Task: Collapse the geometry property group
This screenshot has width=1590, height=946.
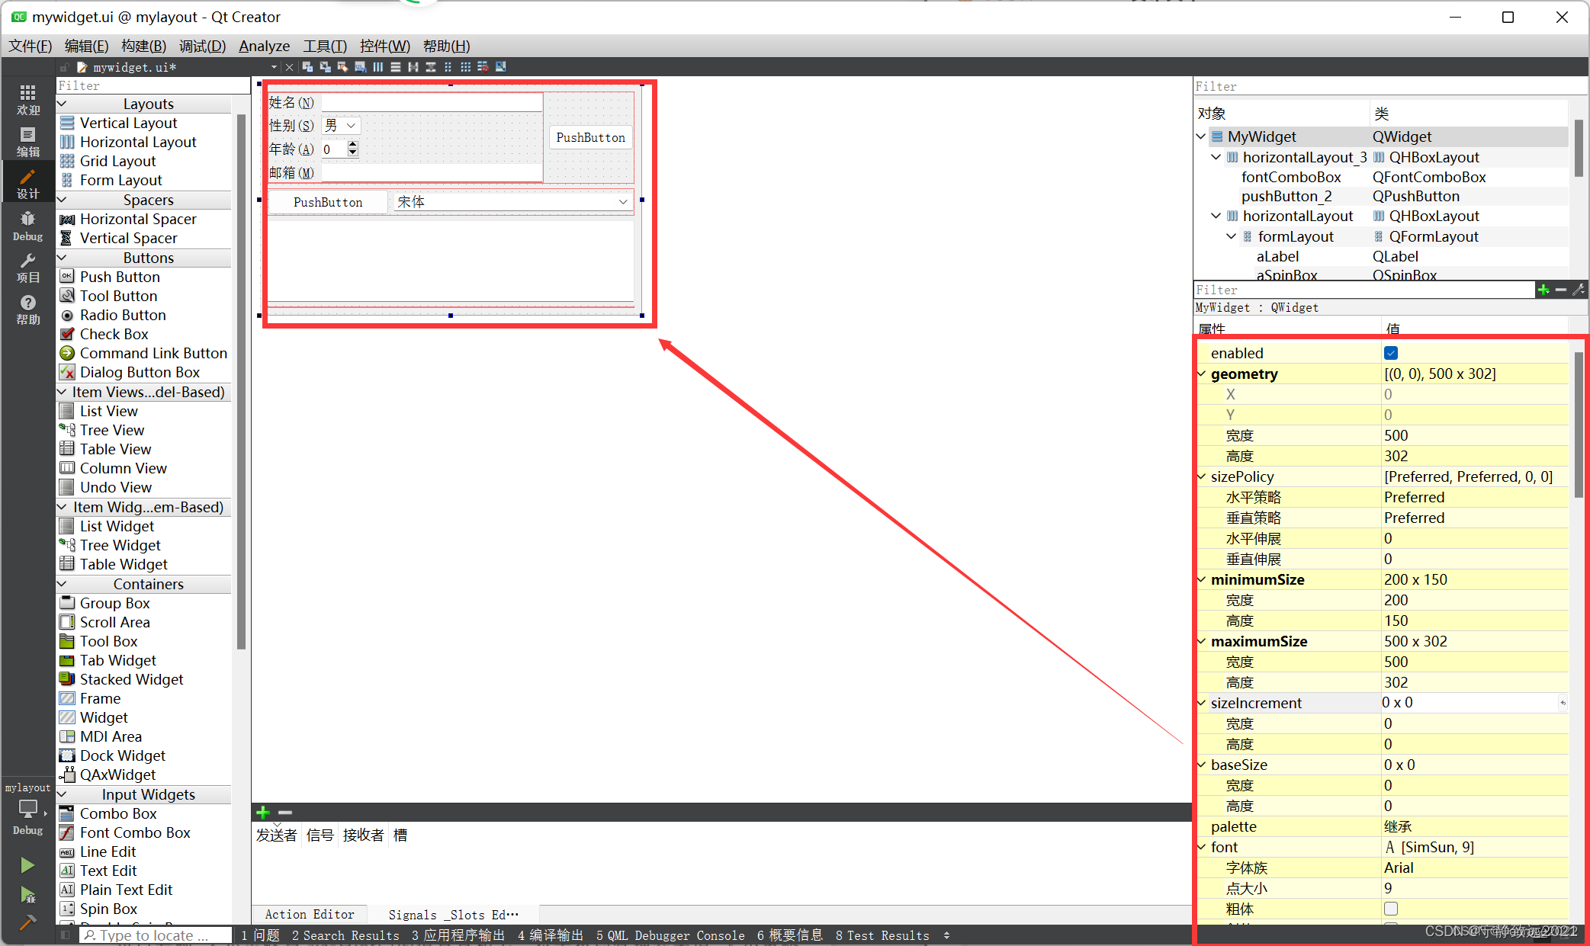Action: [1202, 374]
